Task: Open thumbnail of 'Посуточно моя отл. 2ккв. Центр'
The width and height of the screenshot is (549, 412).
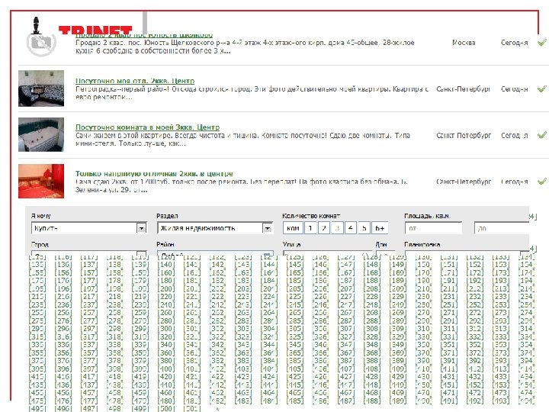Action: point(41,89)
